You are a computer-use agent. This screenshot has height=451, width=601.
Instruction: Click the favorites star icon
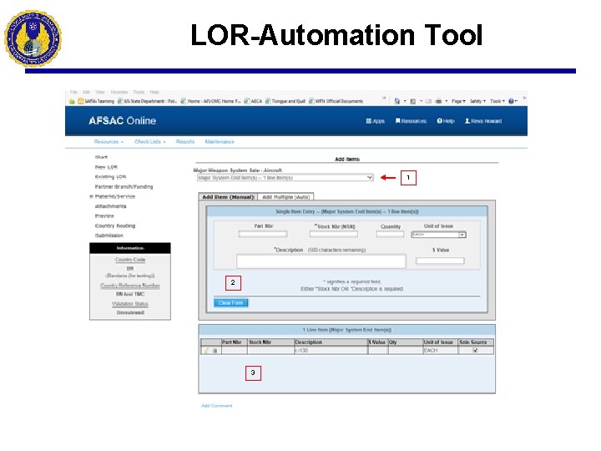(72, 101)
